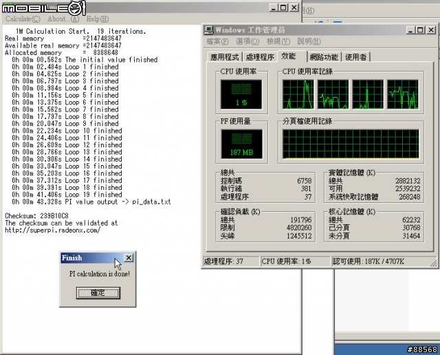Click 實體記憶體 總共 value 2882132
The height and width of the screenshot is (355, 440).
tap(408, 181)
